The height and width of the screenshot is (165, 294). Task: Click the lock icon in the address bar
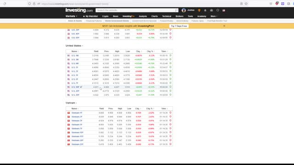click(x=34, y=4)
